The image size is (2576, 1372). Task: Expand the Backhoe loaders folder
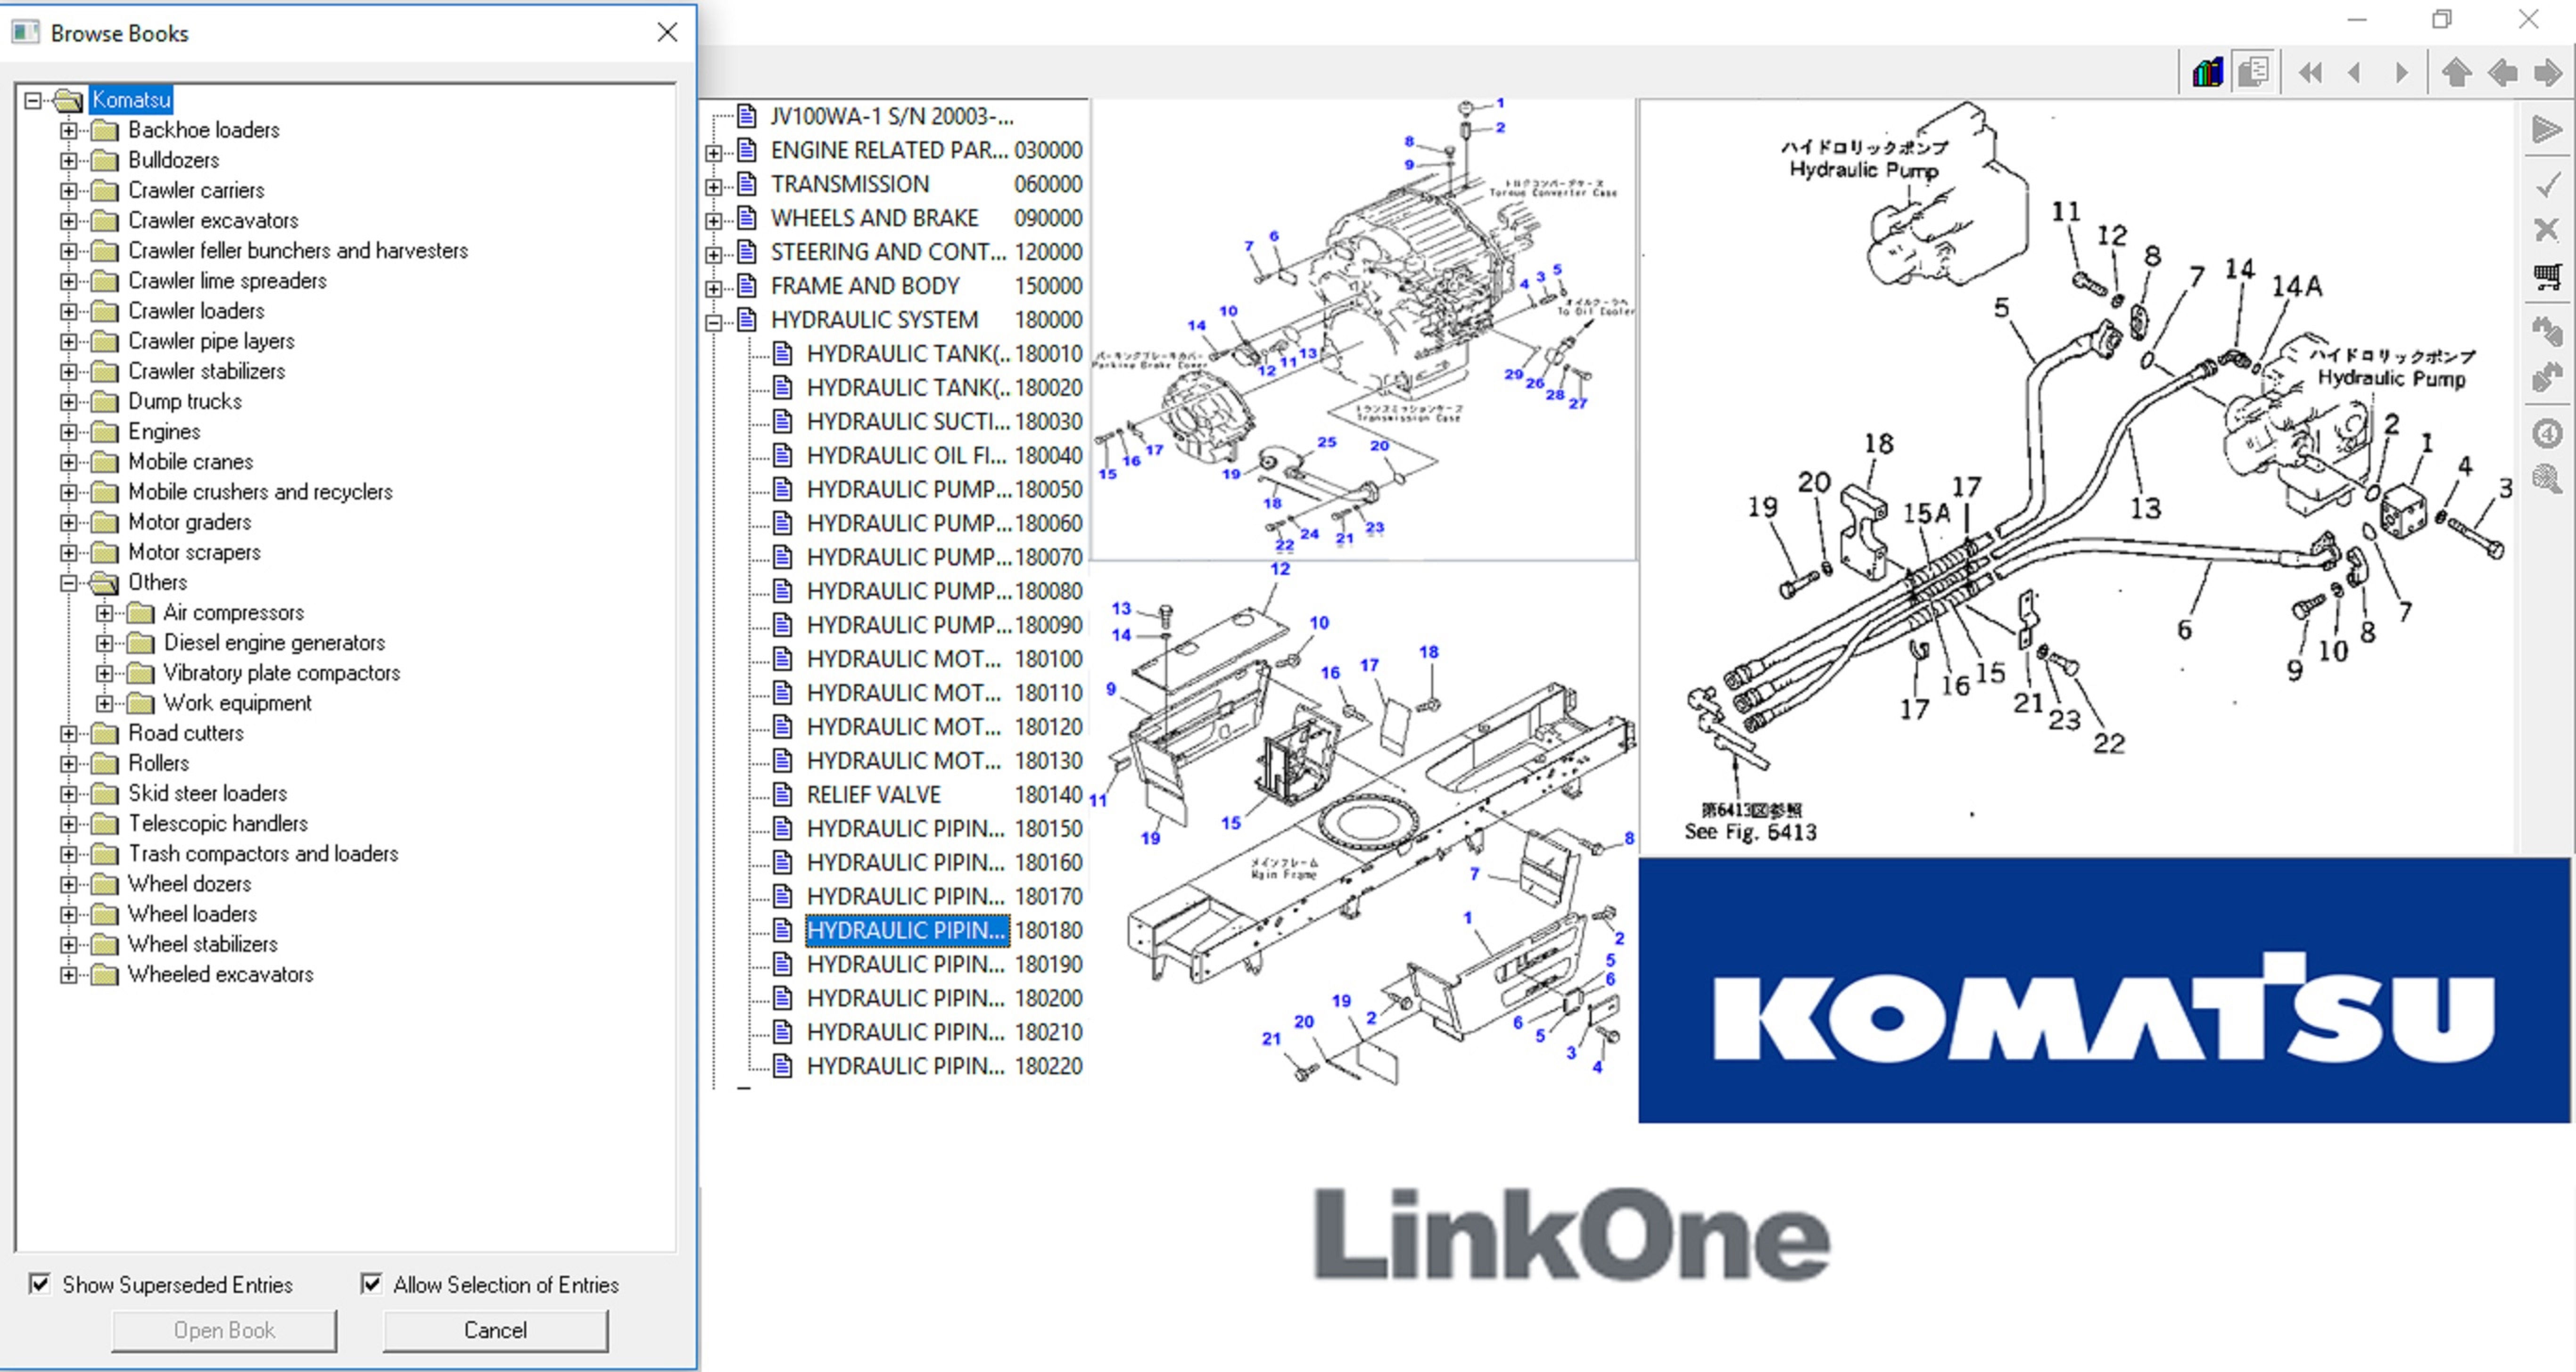69,130
